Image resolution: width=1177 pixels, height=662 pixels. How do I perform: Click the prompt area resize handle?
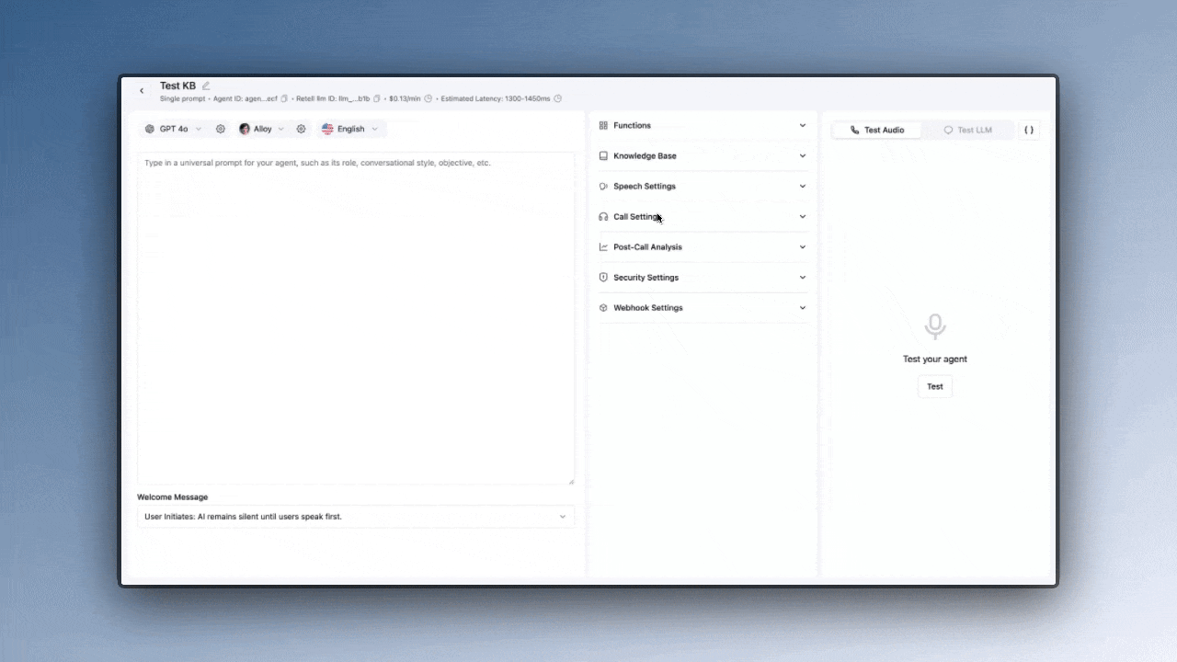click(x=570, y=481)
